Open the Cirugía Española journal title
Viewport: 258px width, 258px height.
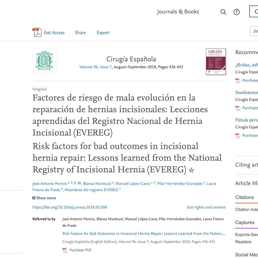tap(131, 59)
